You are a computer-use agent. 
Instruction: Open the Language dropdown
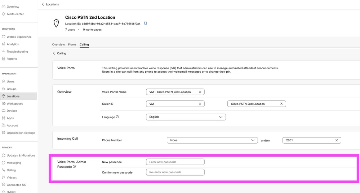pyautogui.click(x=186, y=117)
